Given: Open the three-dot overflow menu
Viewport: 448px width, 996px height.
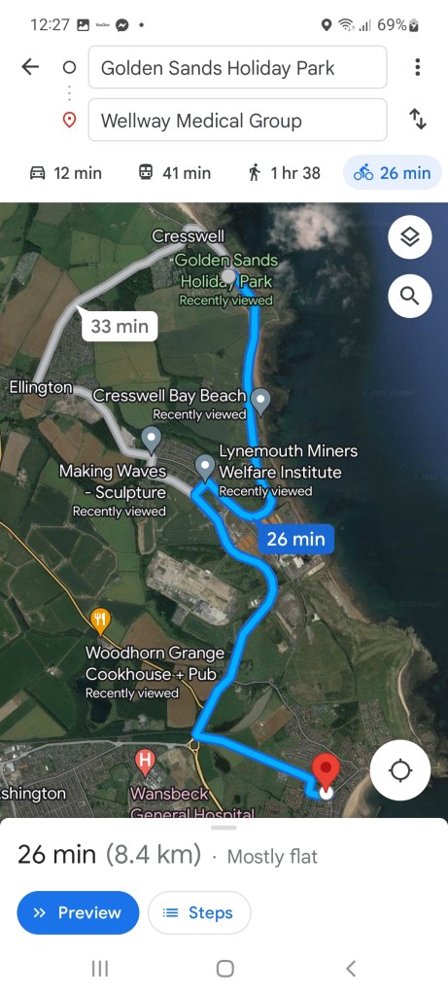Looking at the screenshot, I should (x=417, y=67).
